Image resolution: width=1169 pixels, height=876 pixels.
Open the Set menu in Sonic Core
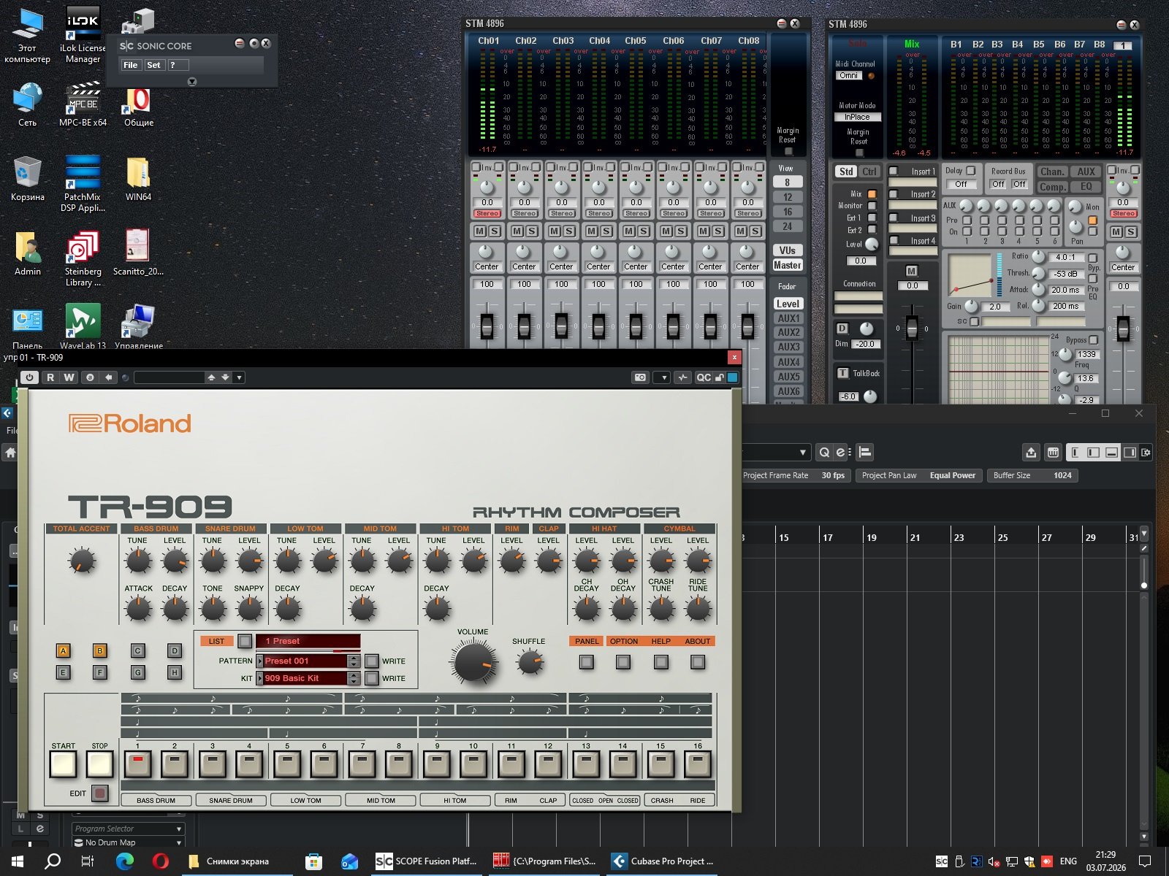pyautogui.click(x=153, y=65)
